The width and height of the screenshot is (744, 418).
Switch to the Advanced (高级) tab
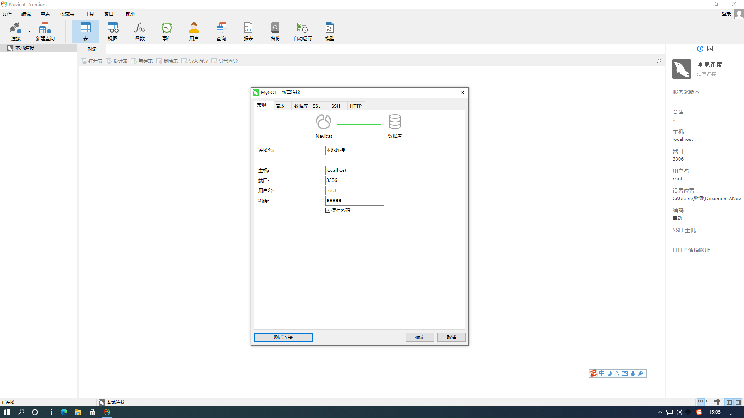[x=280, y=106]
